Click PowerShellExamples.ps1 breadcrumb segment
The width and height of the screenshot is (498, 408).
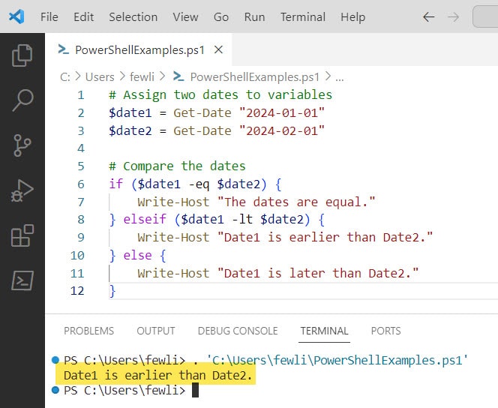254,76
